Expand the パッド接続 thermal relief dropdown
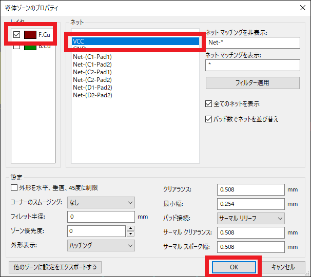 (251, 219)
